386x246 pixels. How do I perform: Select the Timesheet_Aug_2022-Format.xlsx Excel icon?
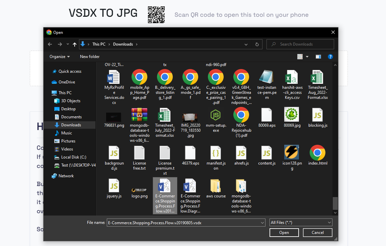pyautogui.click(x=317, y=76)
